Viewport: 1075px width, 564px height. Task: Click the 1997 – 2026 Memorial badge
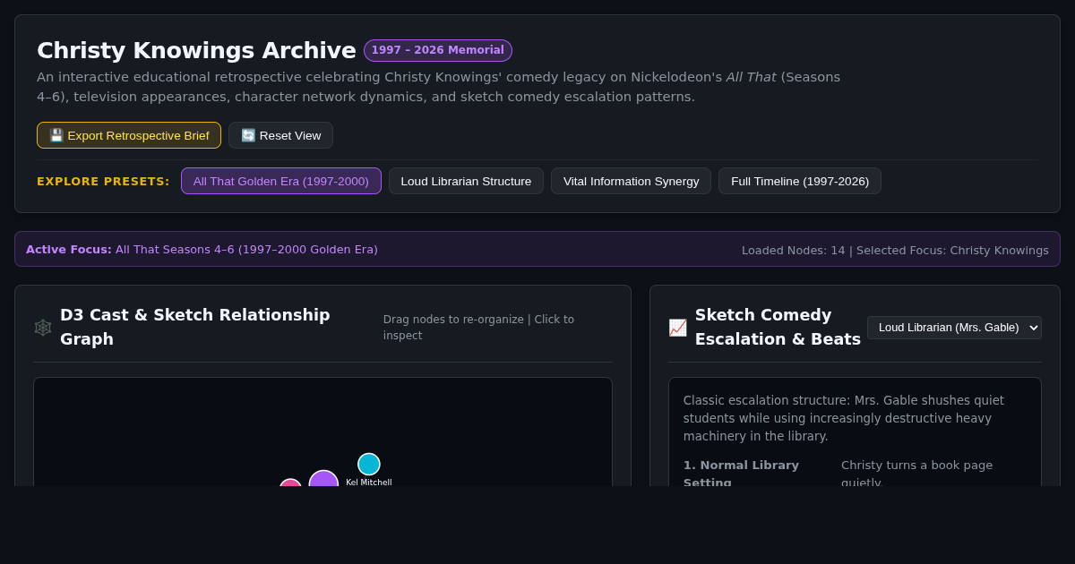(438, 50)
